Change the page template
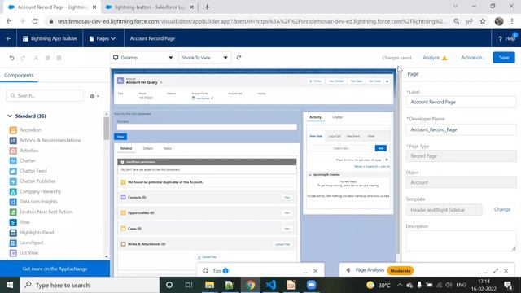 (502, 210)
